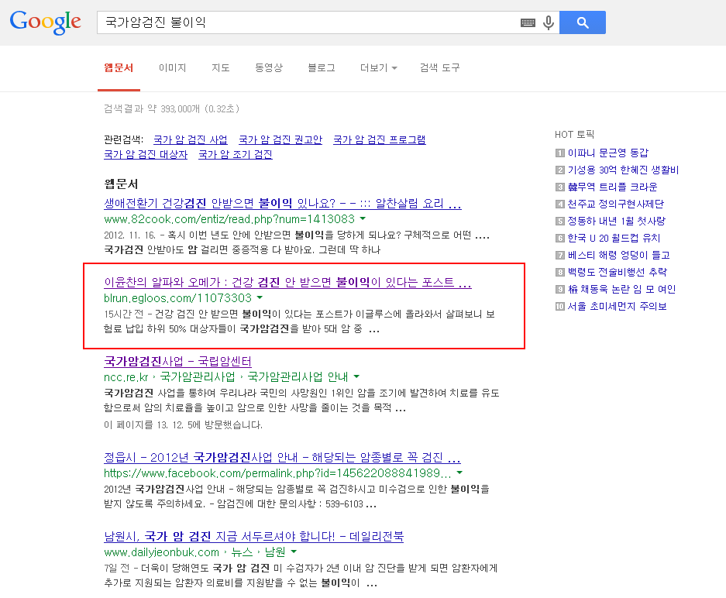Open 남원시 국가 암 검진 데일리전북 result
The width and height of the screenshot is (726, 598).
tap(253, 537)
